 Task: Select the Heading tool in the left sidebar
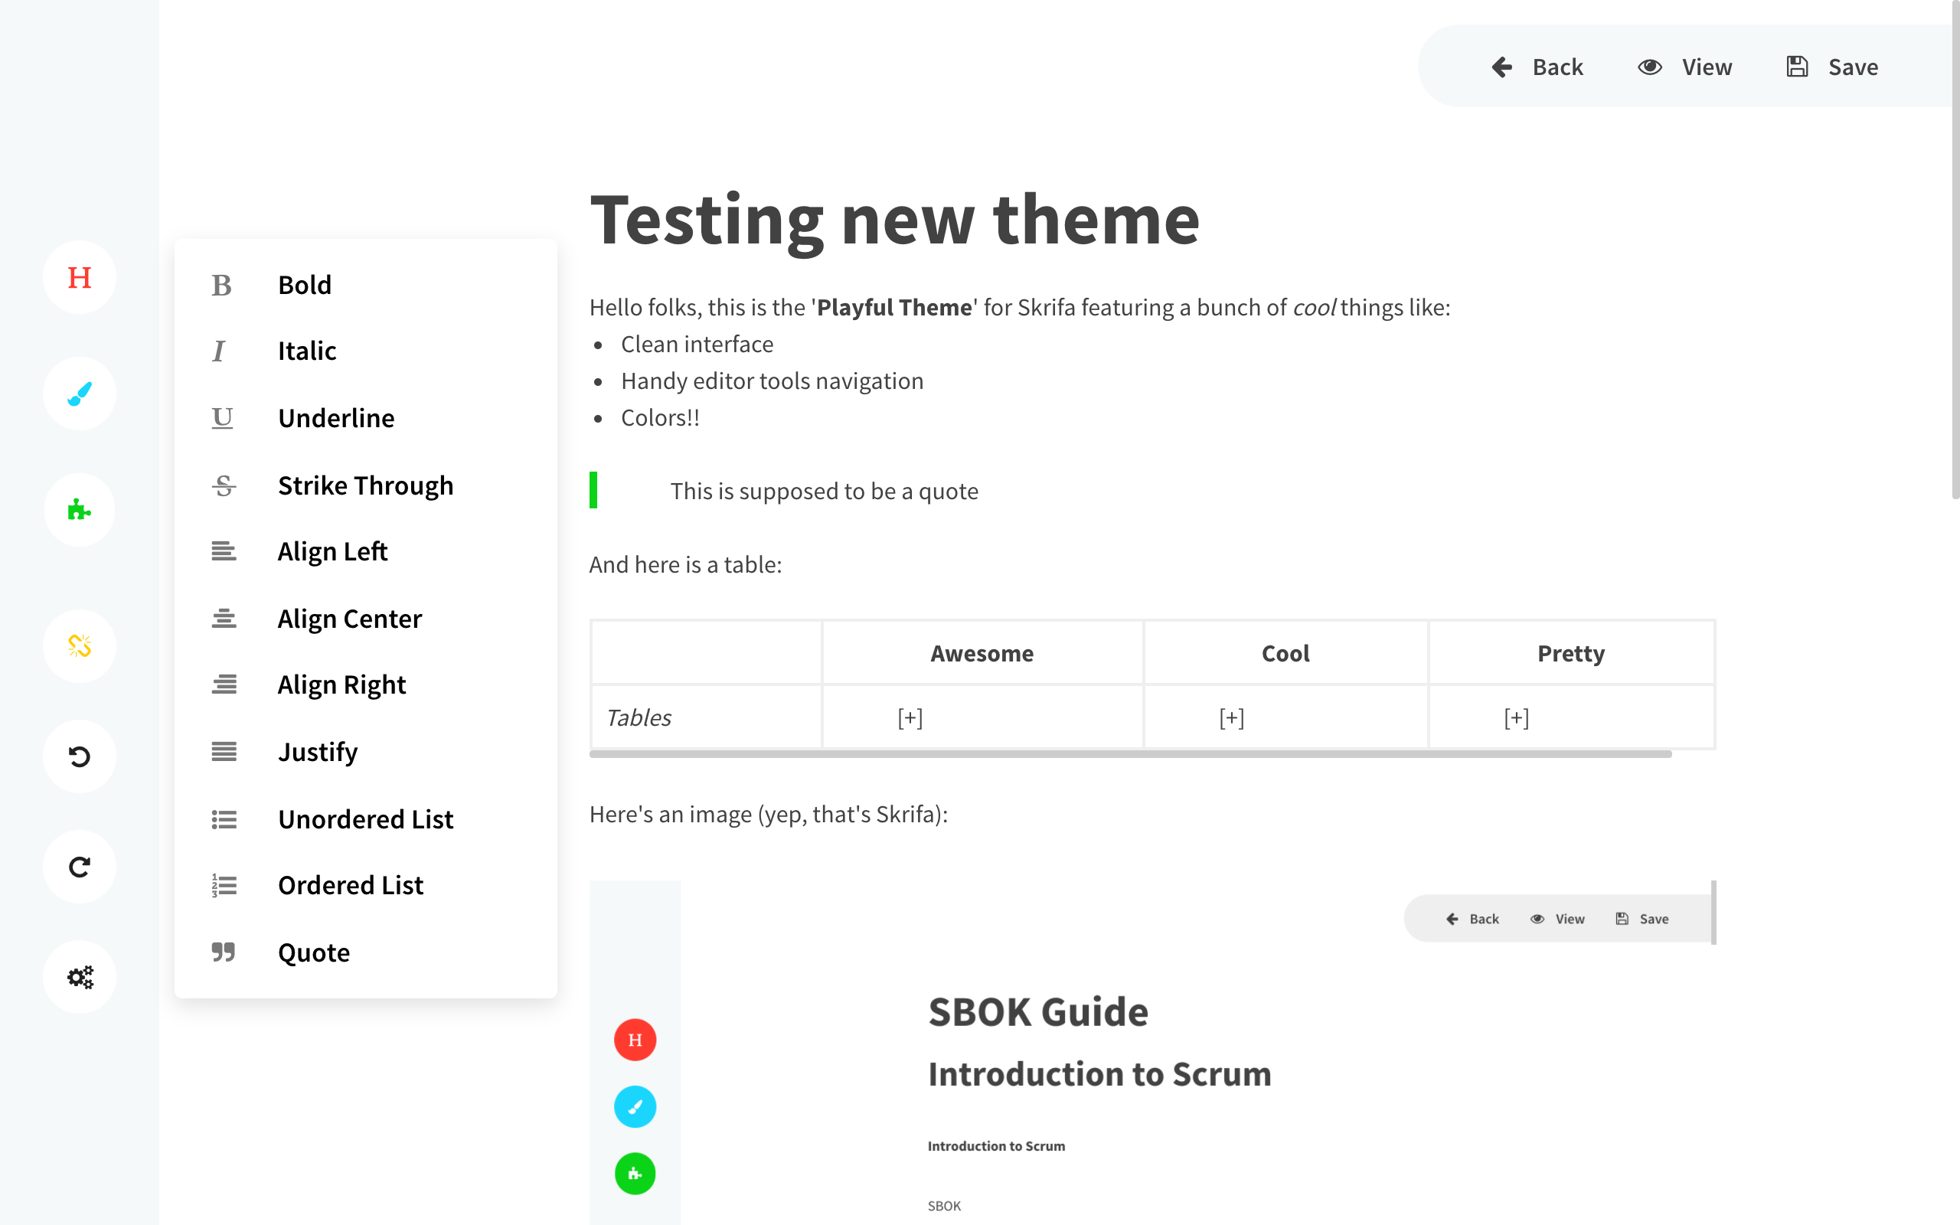click(x=79, y=277)
